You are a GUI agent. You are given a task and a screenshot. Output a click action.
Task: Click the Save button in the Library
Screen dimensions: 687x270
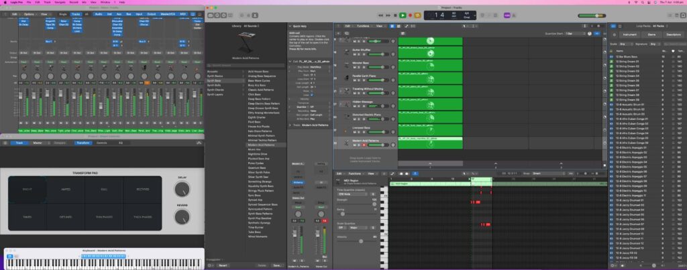[276, 265]
